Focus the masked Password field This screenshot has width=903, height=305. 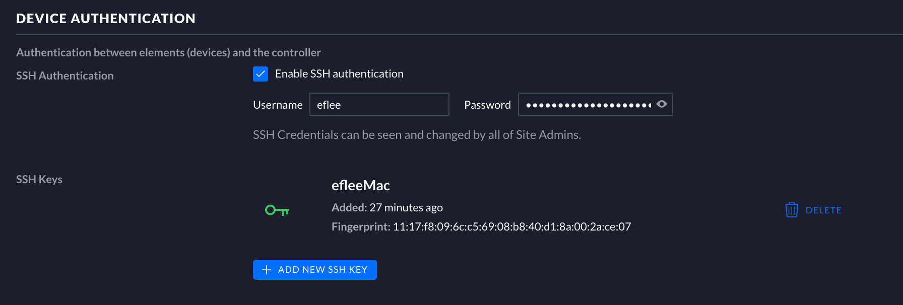click(x=587, y=104)
